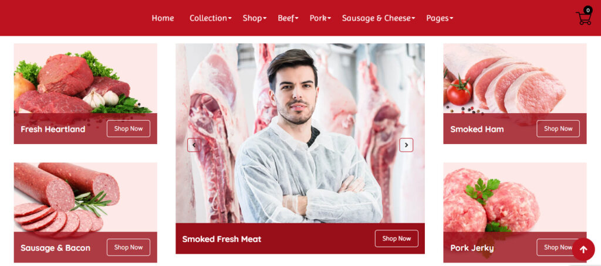Viewport: 601px width, 266px height.
Task: Go to previous slide arrow
Action: pos(194,145)
